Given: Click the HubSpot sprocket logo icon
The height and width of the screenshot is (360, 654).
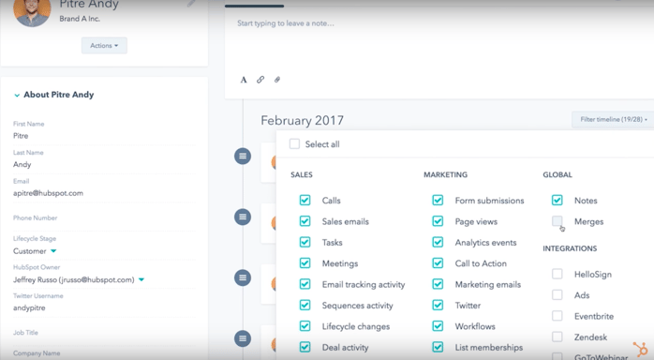Looking at the screenshot, I should pos(641,349).
